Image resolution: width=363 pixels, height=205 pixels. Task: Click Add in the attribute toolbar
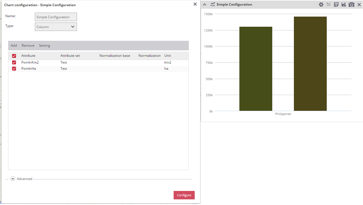tap(14, 46)
